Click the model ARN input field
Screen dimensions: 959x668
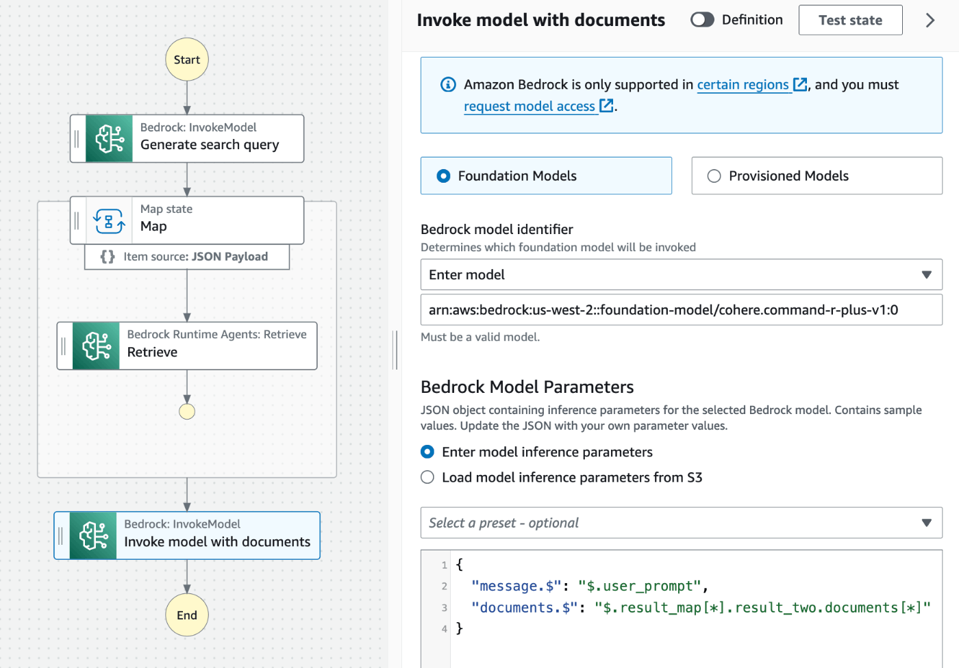point(682,310)
